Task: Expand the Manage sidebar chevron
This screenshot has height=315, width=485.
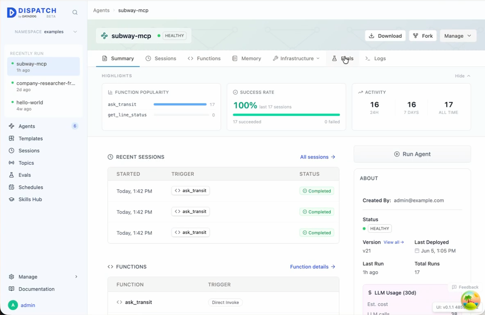Action: pyautogui.click(x=76, y=276)
